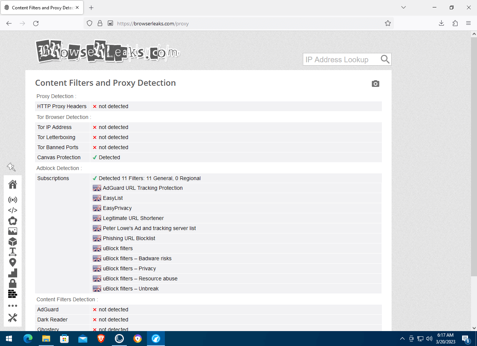Select the JavaScript code brackets icon

(x=13, y=210)
